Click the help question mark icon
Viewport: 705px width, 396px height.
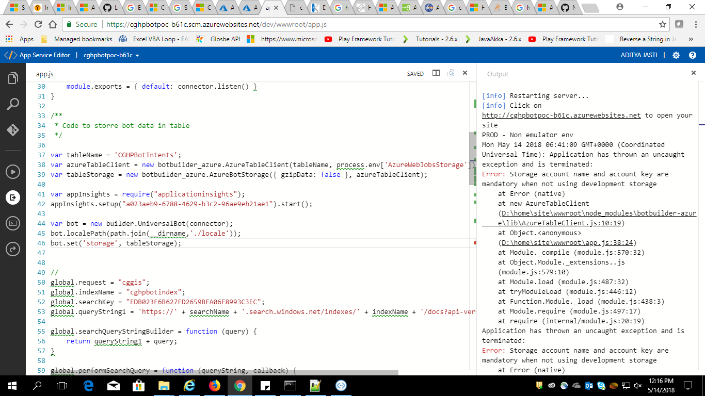693,55
